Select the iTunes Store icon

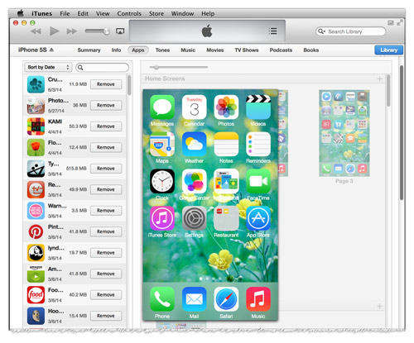coord(162,218)
